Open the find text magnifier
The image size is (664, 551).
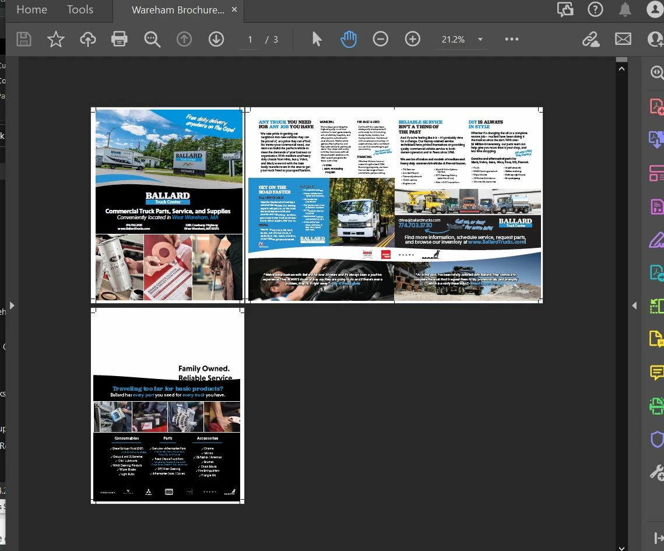coord(152,39)
